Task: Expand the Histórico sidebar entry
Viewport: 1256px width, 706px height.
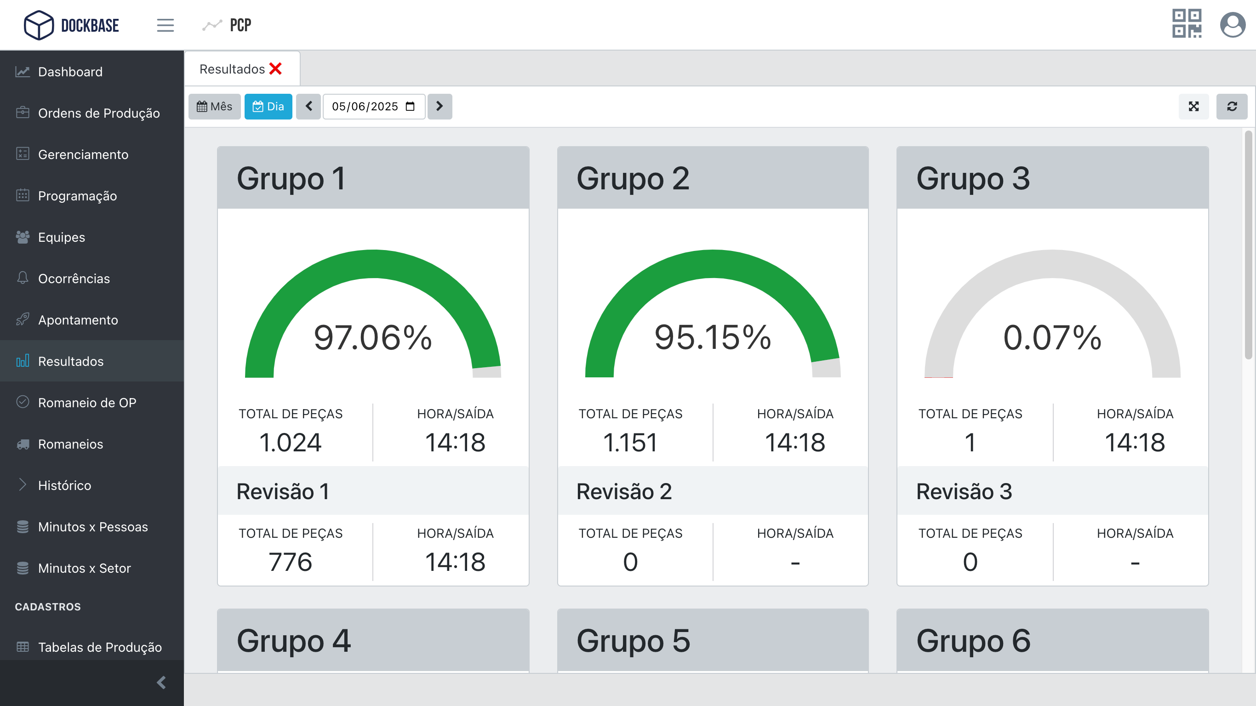Action: (x=64, y=485)
